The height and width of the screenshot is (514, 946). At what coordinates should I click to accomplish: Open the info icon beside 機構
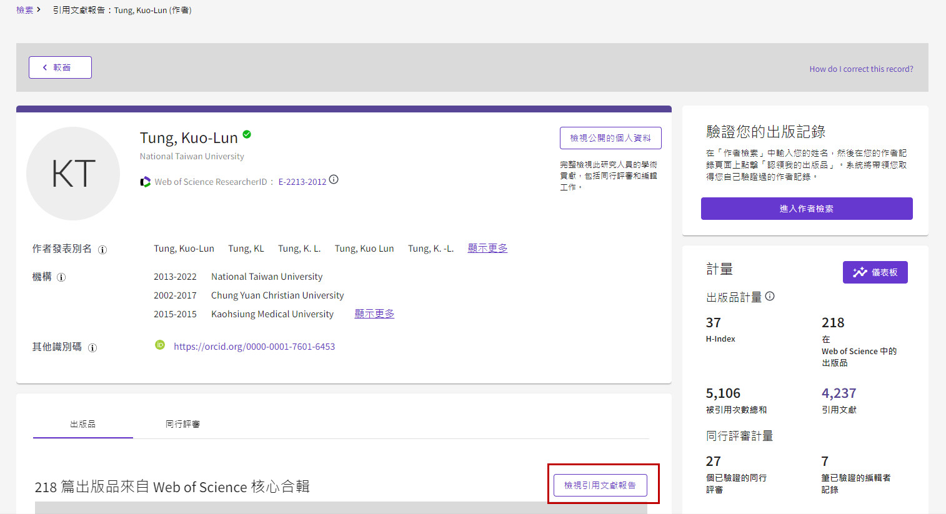[x=61, y=277]
